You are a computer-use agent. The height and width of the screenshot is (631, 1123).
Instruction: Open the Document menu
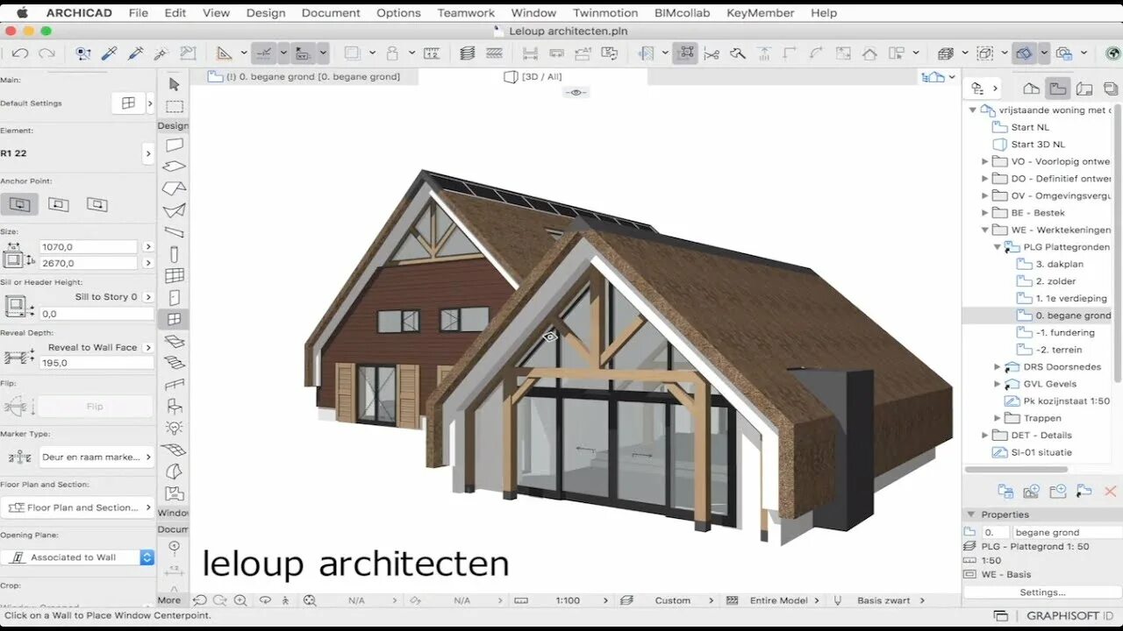[331, 13]
